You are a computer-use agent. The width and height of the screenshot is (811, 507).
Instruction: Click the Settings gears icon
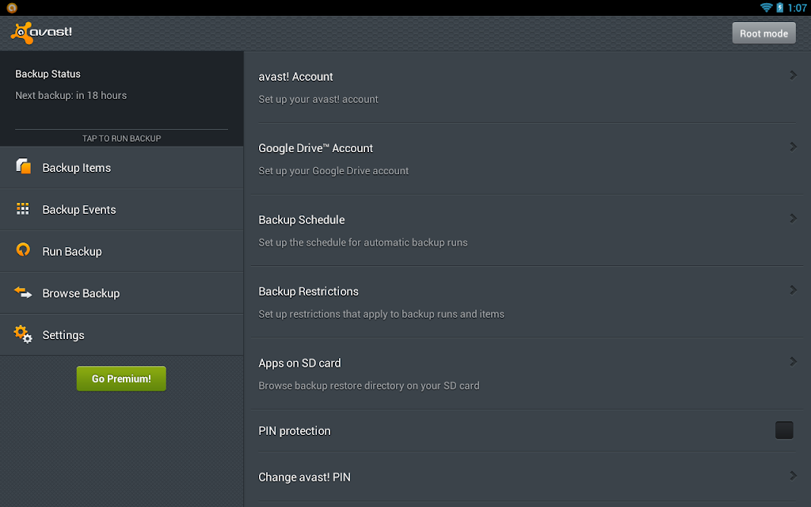point(23,334)
